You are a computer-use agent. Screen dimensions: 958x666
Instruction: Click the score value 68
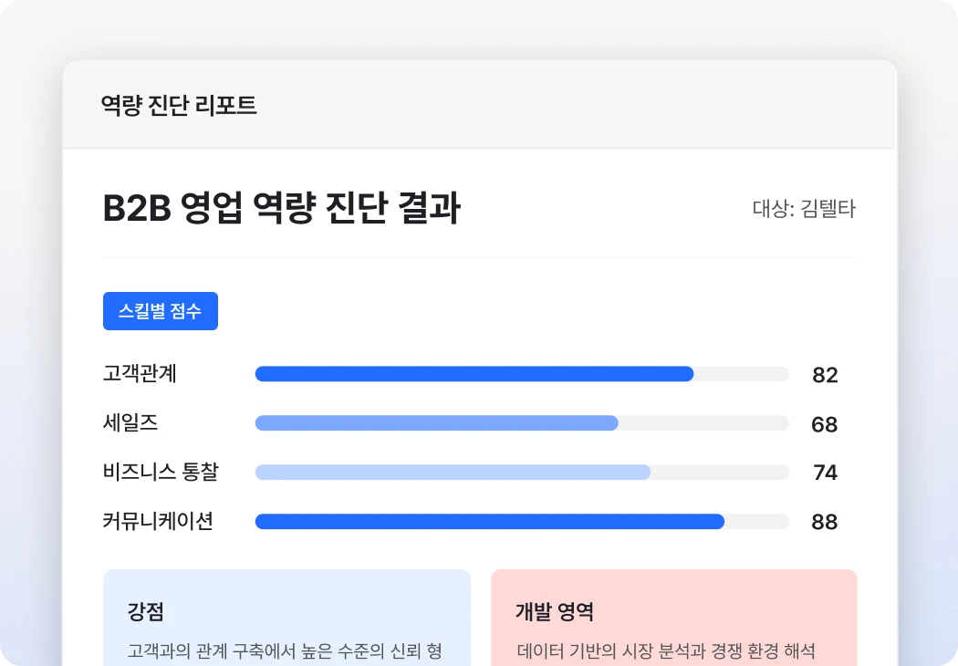pyautogui.click(x=824, y=424)
